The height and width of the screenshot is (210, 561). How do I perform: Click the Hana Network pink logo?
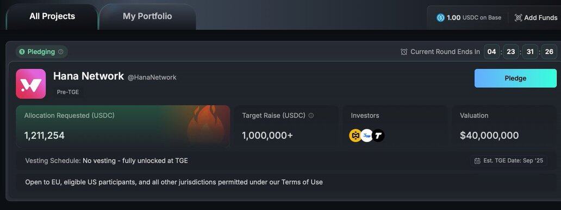[x=31, y=84]
